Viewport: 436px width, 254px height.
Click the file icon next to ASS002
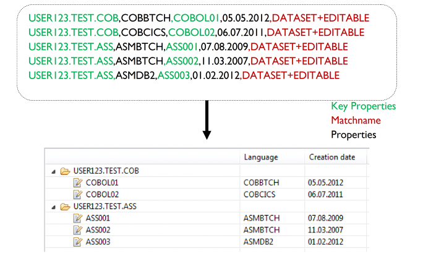coord(77,229)
